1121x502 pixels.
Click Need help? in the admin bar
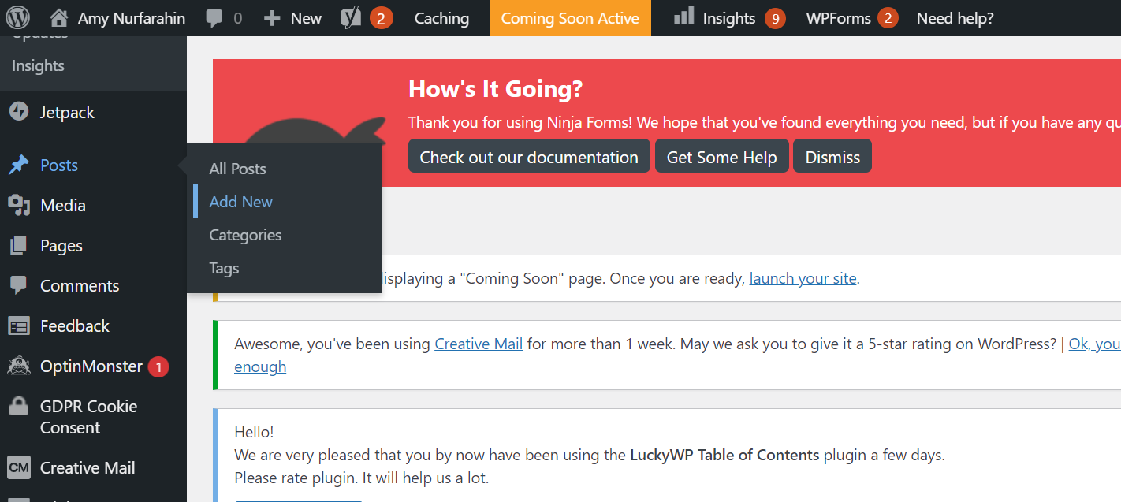point(955,18)
